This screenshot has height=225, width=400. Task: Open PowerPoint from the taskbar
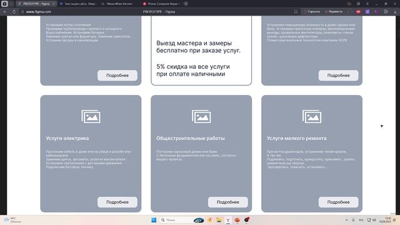[237, 220]
